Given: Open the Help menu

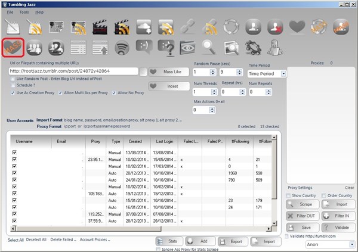Looking at the screenshot, I should coord(39,13).
